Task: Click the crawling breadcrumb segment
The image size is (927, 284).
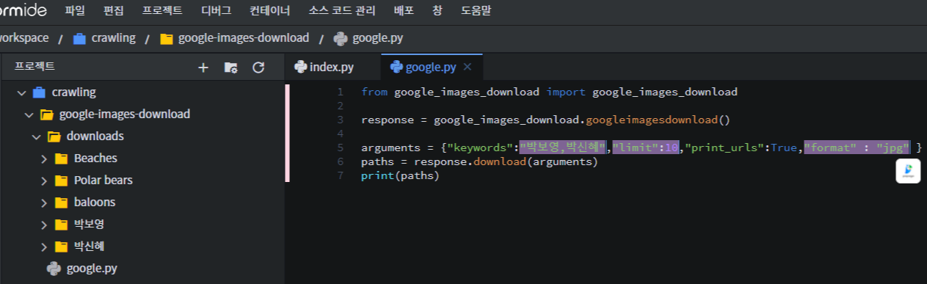Action: [114, 38]
